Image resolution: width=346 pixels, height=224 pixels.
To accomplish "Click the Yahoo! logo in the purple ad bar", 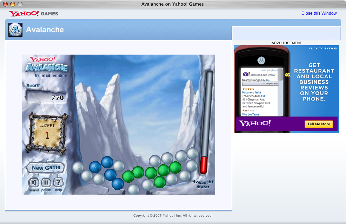I will click(x=255, y=124).
